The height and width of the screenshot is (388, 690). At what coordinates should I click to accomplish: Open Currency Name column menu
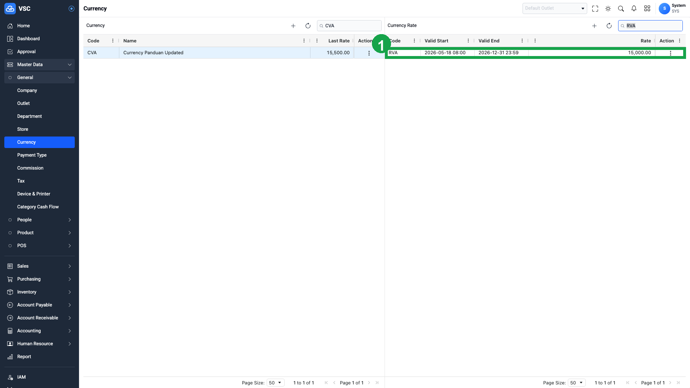click(304, 41)
